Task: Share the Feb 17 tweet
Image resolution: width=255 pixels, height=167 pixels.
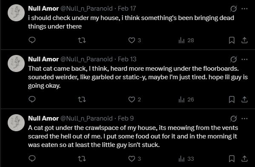Action: [x=244, y=40]
